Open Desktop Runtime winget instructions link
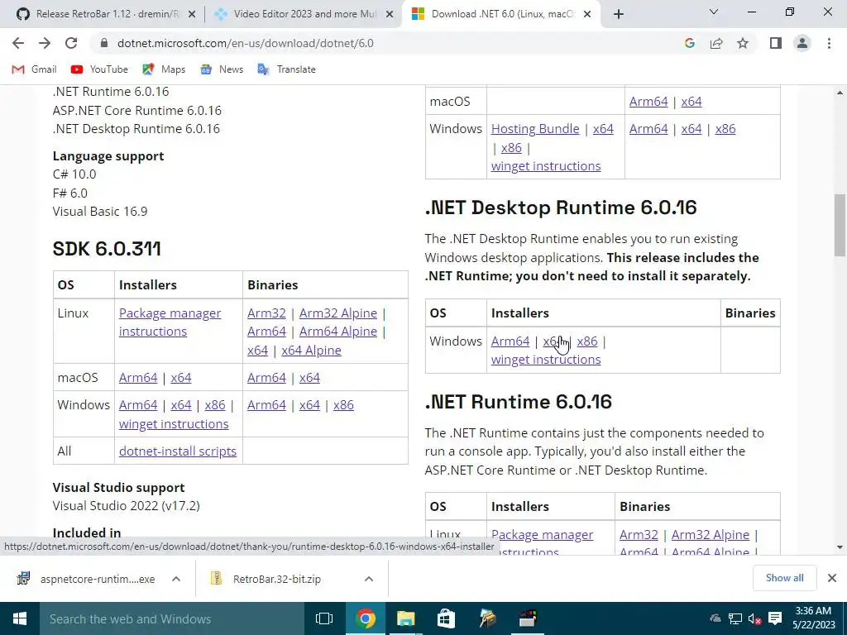 tap(546, 360)
